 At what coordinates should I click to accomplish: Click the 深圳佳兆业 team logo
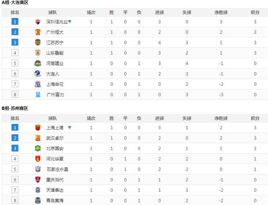[x=38, y=22]
